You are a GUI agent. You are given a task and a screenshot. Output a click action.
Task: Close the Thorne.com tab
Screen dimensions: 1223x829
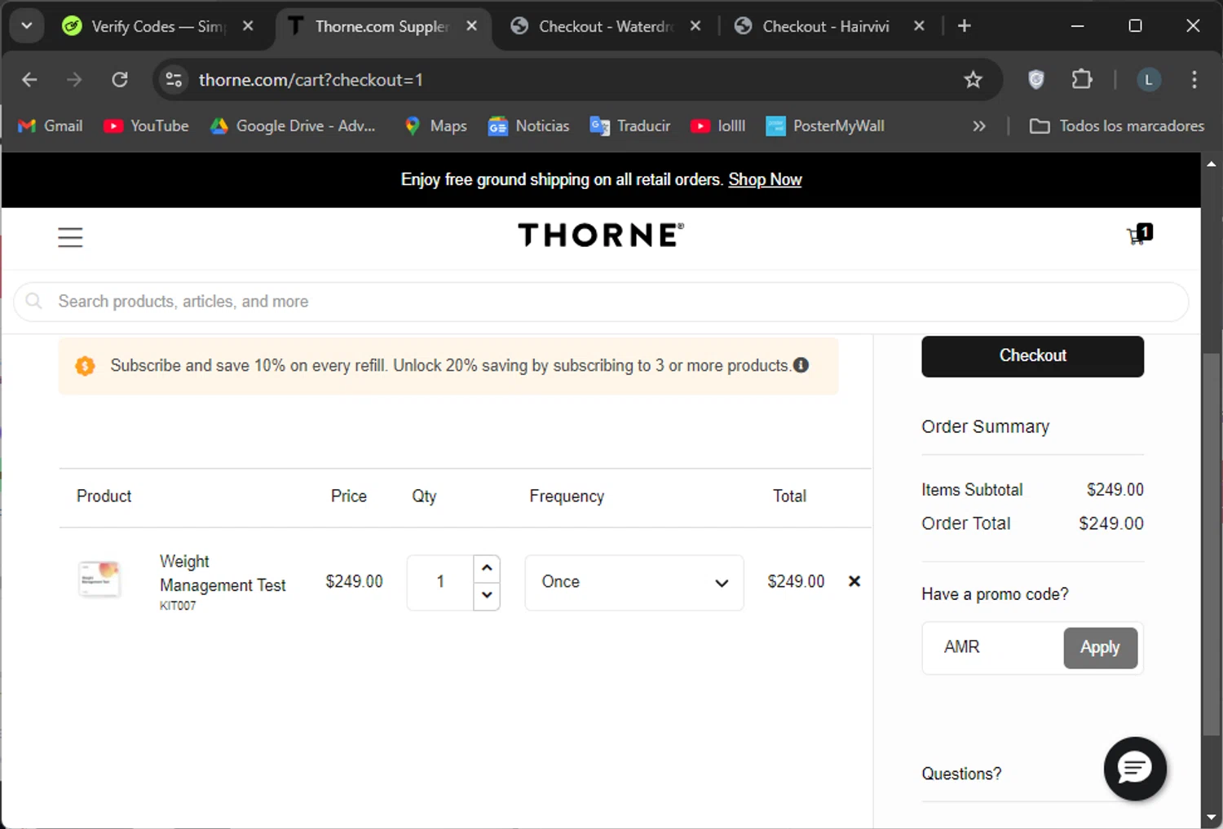pos(472,26)
